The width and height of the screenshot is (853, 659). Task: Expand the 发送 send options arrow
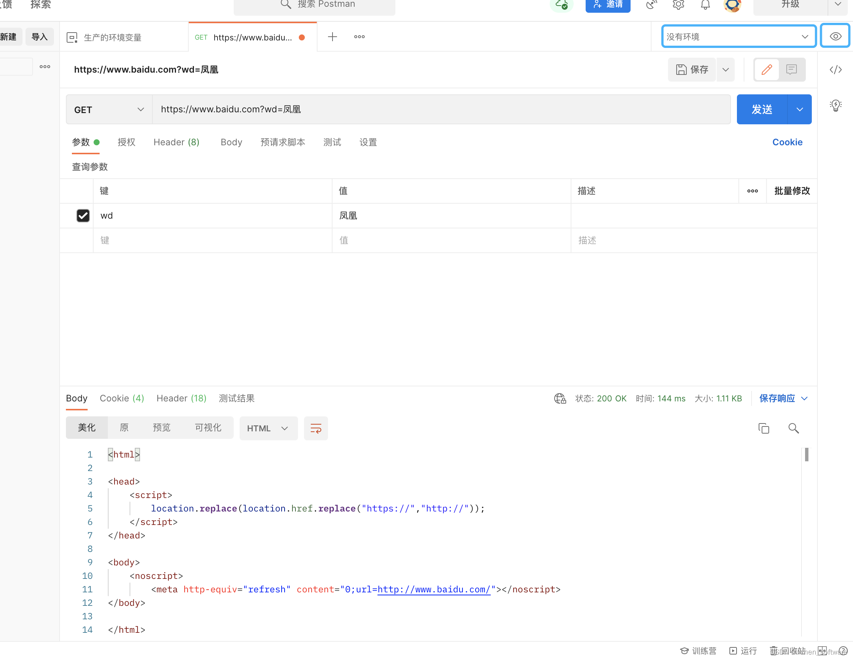799,109
